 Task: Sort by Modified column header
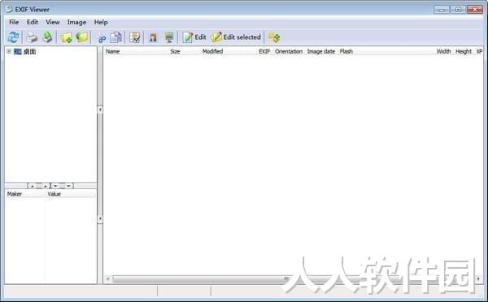pyautogui.click(x=212, y=51)
